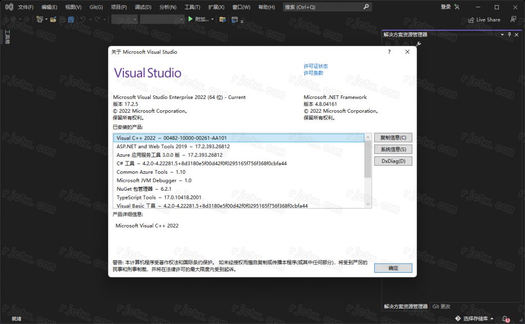Screen dimensions: 525x324
Task: Click the green start debugging arrow
Action: point(190,19)
